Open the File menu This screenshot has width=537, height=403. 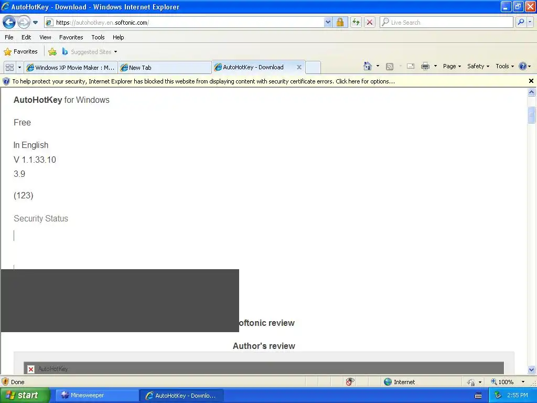[x=9, y=37]
